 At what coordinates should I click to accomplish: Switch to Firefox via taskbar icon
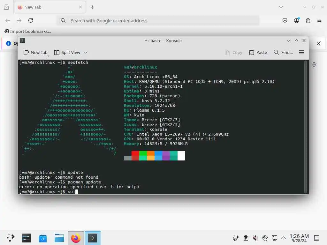coord(76,238)
